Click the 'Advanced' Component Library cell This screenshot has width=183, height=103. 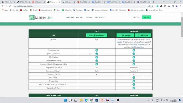pyautogui.click(x=134, y=71)
